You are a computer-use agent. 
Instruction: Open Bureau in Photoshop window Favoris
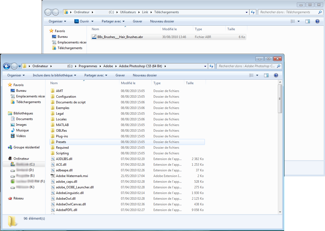(x=21, y=91)
